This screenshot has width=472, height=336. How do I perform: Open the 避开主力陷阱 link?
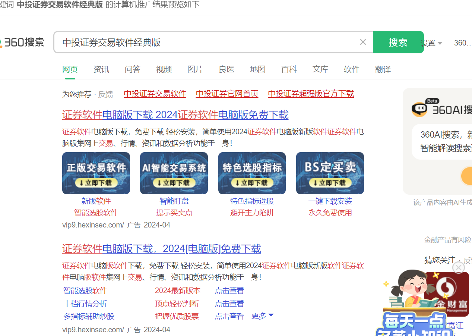[x=252, y=213]
